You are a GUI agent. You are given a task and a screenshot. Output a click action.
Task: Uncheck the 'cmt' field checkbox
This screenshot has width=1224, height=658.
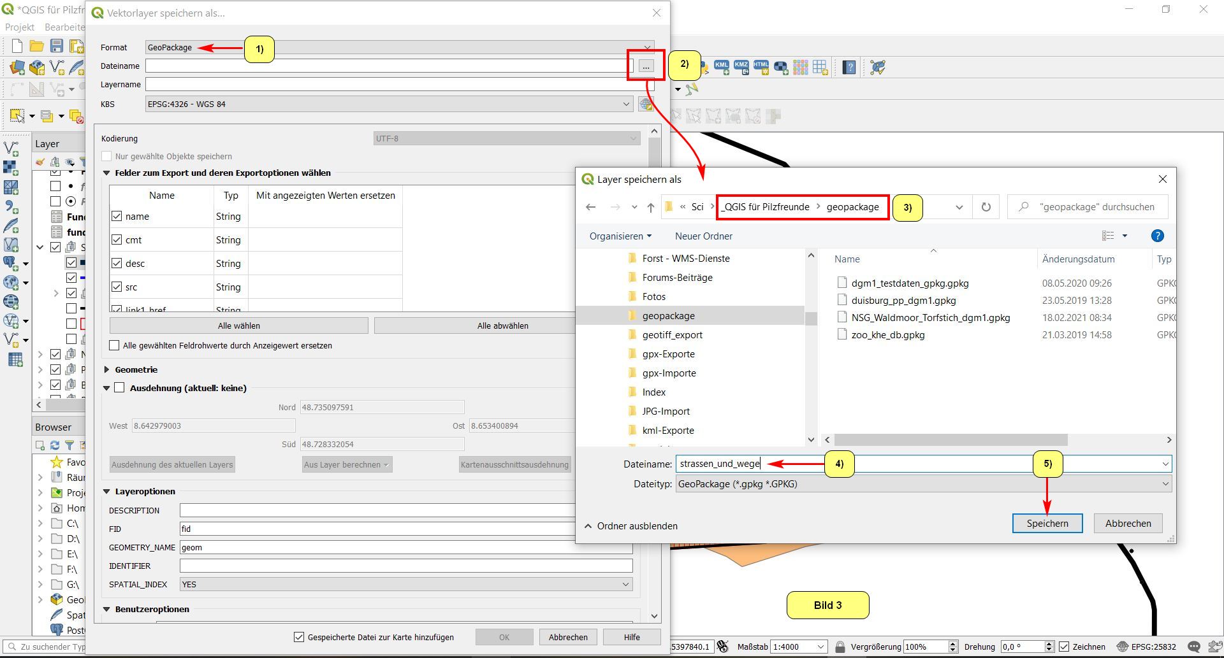click(117, 240)
